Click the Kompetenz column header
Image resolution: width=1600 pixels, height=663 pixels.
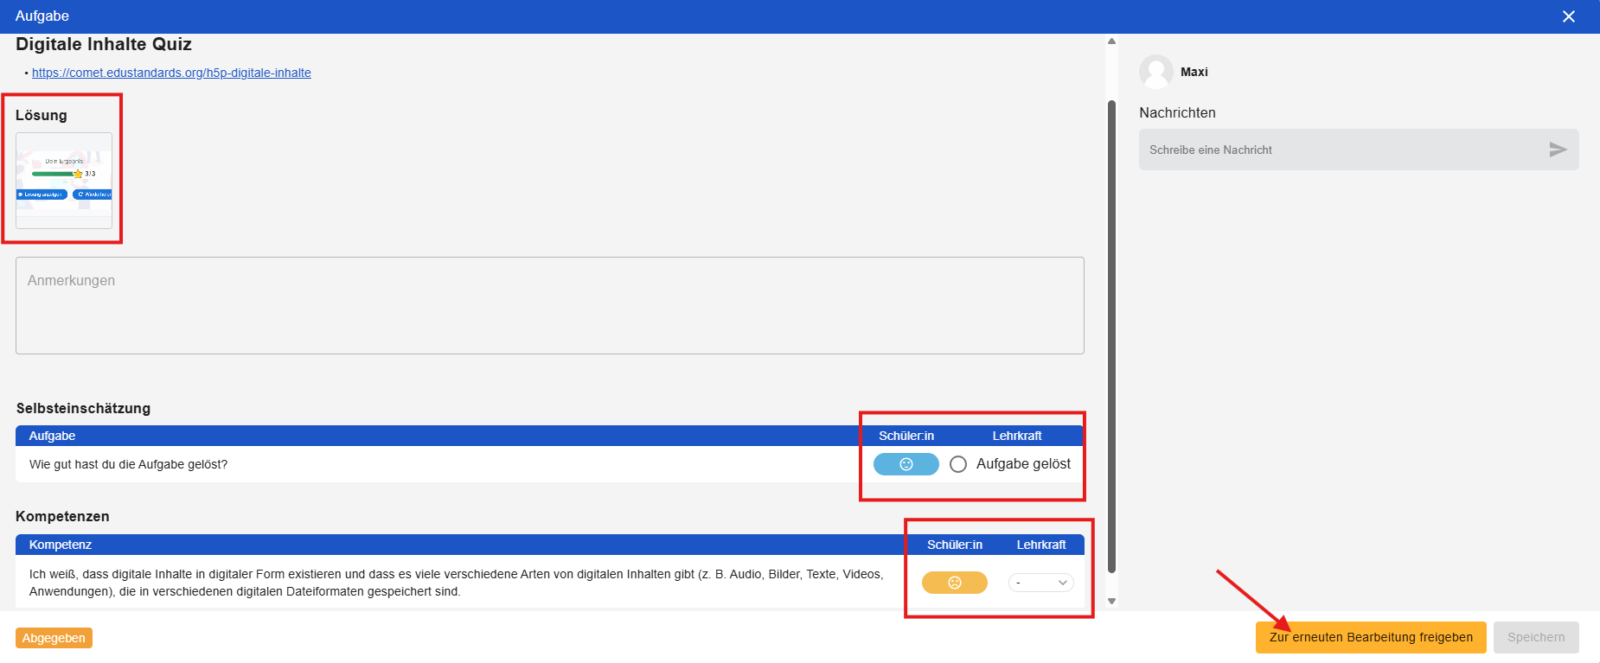coord(61,545)
